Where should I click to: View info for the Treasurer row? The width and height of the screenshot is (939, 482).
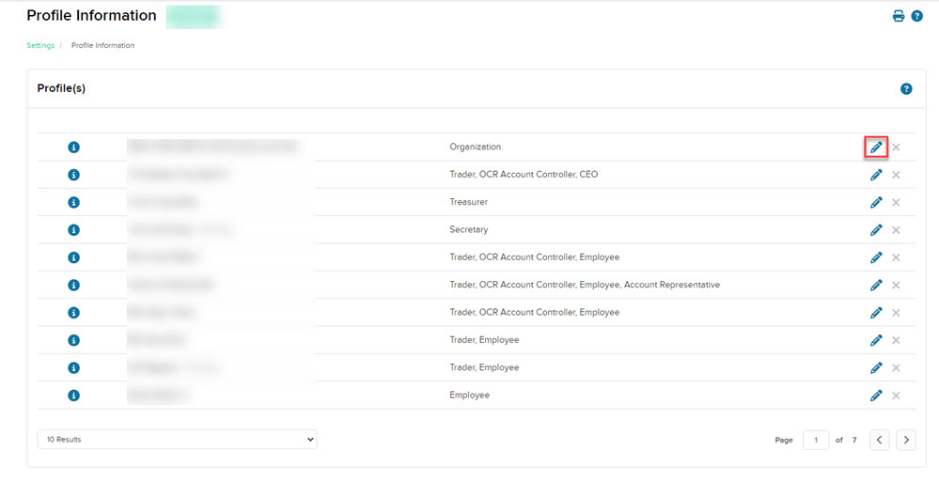coord(74,202)
